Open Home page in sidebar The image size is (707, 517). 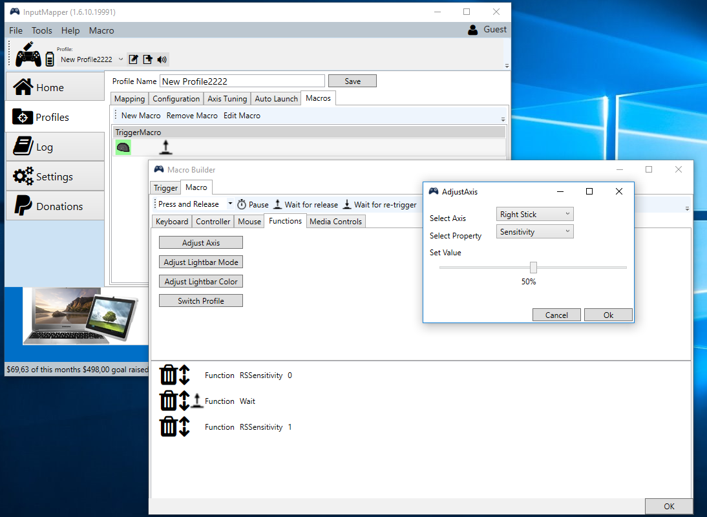56,87
